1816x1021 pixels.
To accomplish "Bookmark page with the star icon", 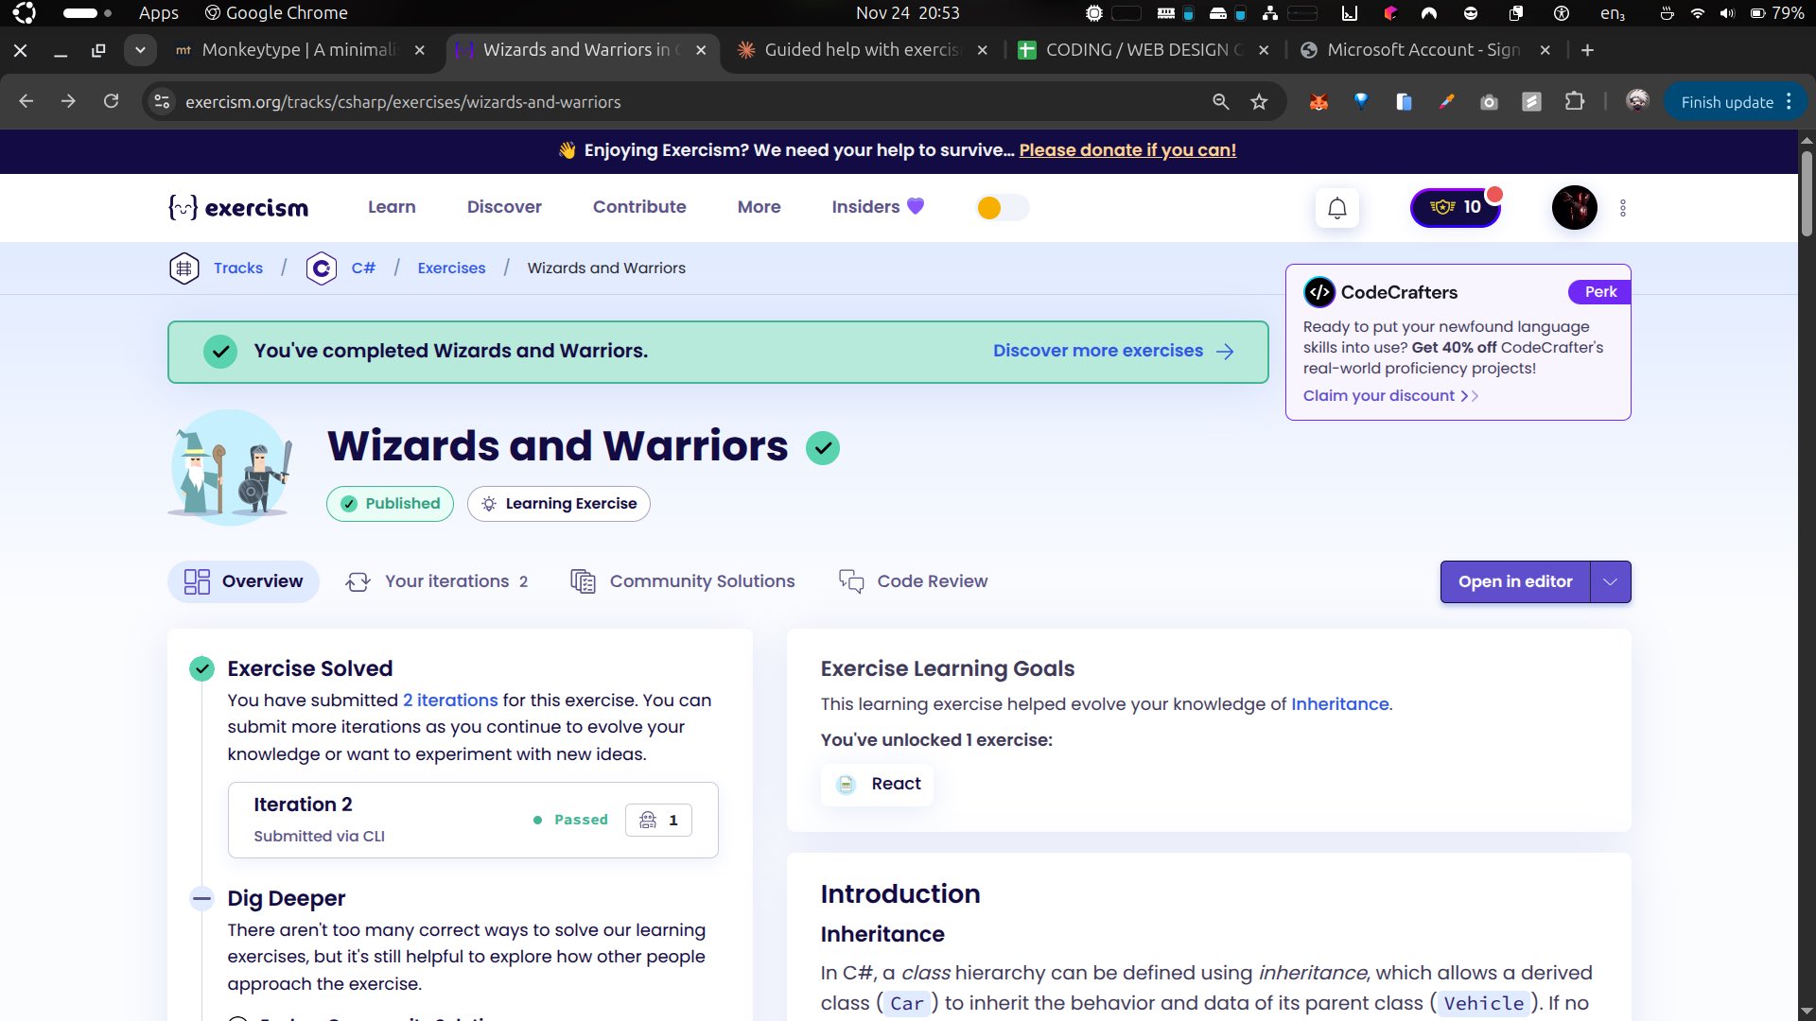I will (x=1259, y=102).
